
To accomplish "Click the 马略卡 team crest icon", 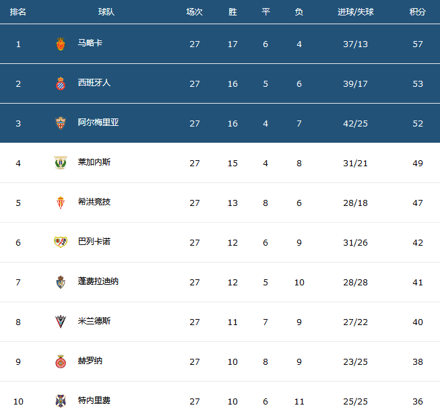I will (61, 44).
